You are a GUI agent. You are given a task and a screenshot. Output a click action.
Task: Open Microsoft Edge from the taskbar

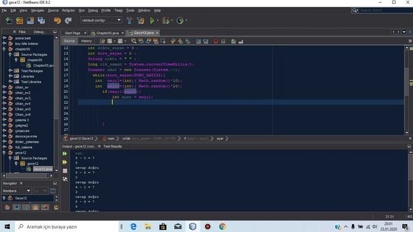click(134, 226)
